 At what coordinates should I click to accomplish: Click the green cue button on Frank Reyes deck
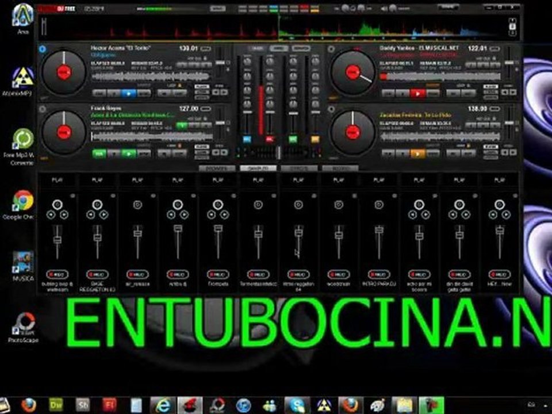[99, 154]
